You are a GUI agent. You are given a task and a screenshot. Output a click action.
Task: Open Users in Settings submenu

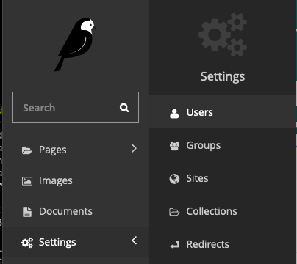point(223,111)
